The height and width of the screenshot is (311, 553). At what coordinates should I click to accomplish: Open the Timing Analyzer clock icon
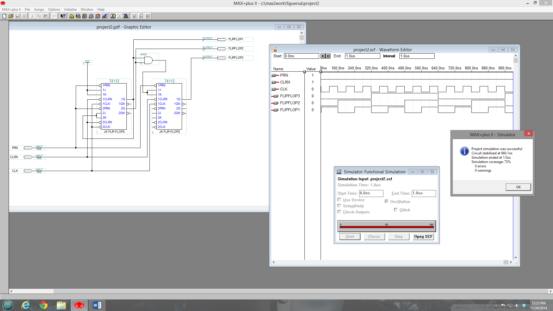point(98,16)
